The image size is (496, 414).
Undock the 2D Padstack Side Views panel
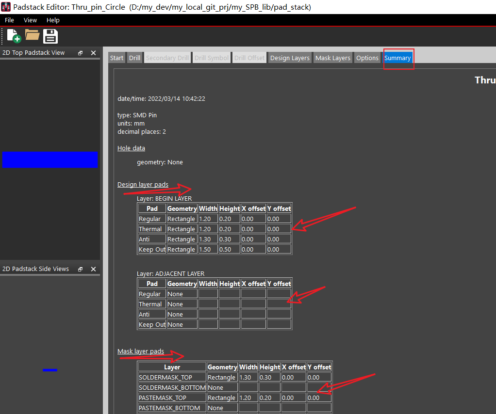point(80,269)
